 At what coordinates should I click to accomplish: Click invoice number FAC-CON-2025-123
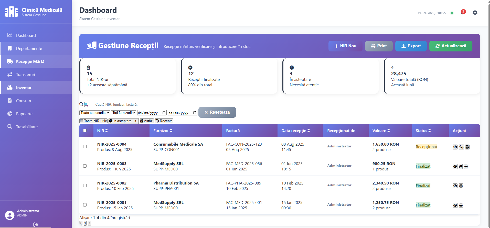[x=244, y=144]
